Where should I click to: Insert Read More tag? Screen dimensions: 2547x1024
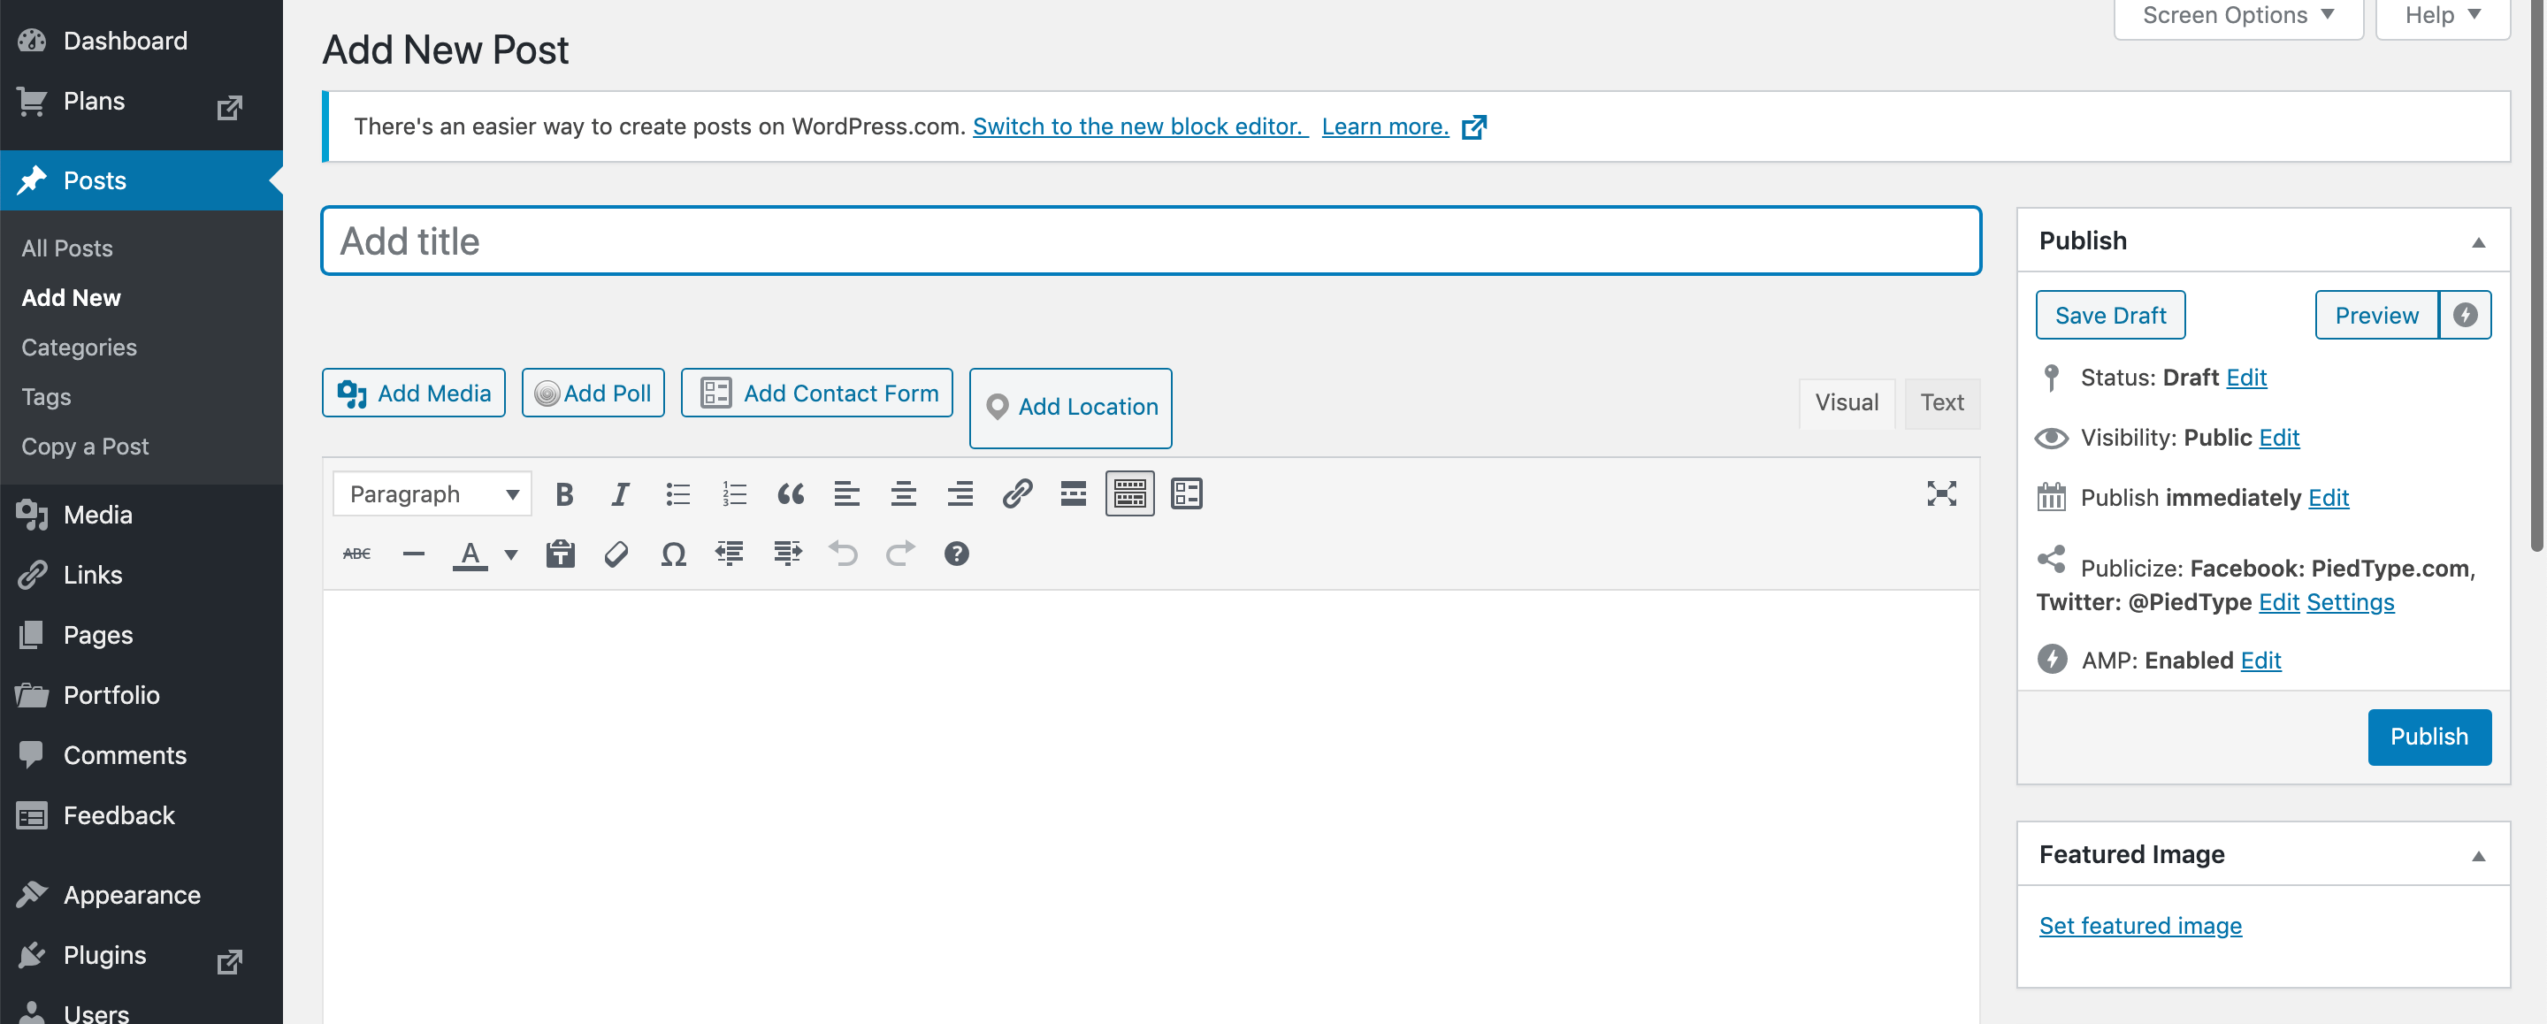pos(1073,494)
